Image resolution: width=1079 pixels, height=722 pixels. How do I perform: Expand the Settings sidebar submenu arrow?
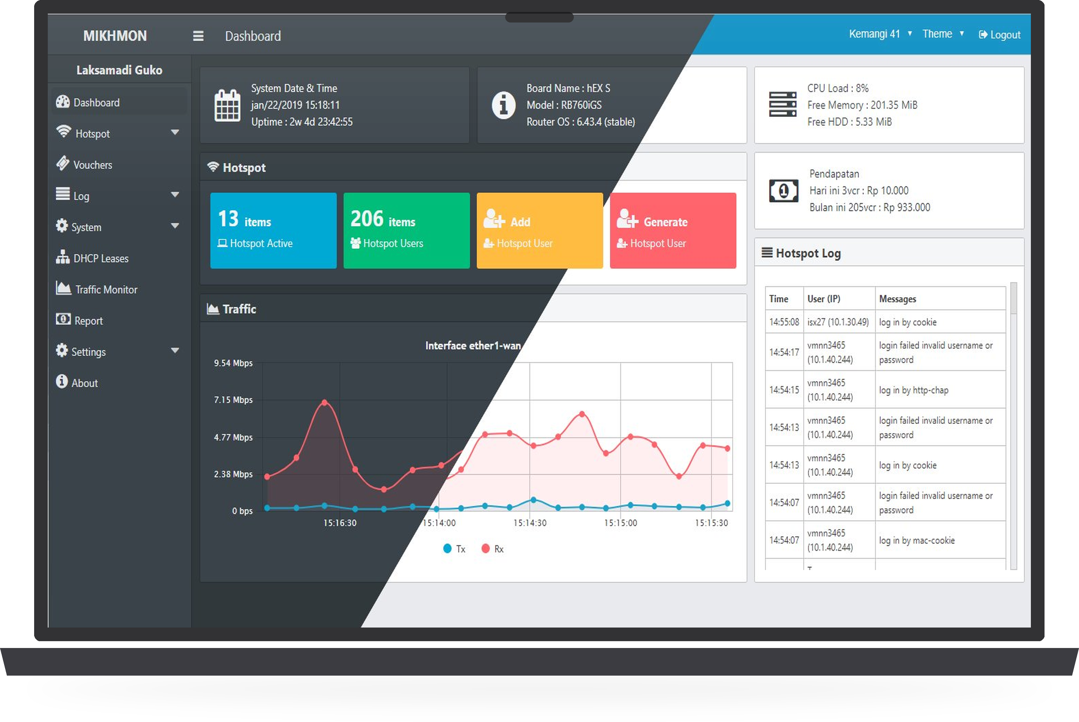point(175,351)
